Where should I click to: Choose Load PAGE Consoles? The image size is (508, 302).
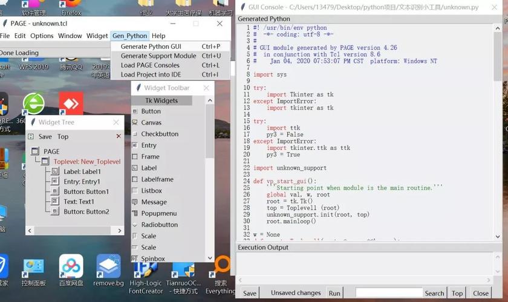click(x=170, y=65)
